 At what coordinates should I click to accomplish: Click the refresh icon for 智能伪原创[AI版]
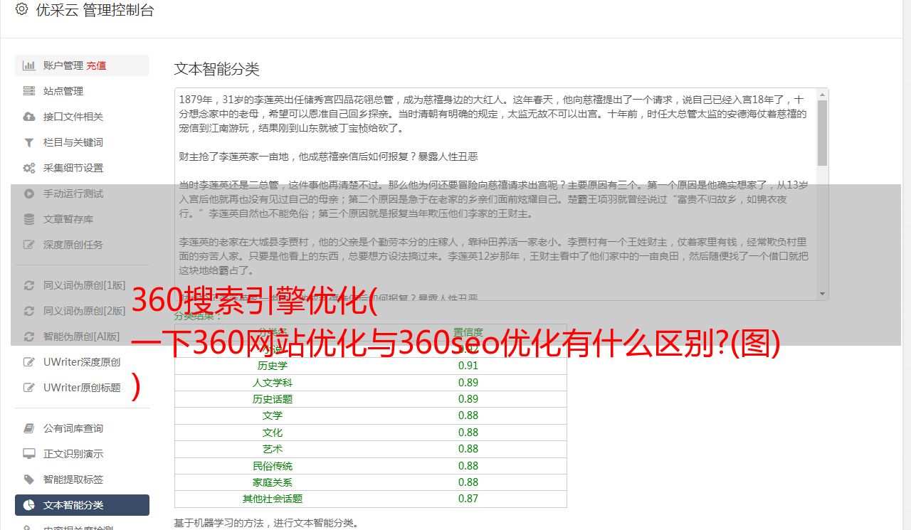coord(29,336)
